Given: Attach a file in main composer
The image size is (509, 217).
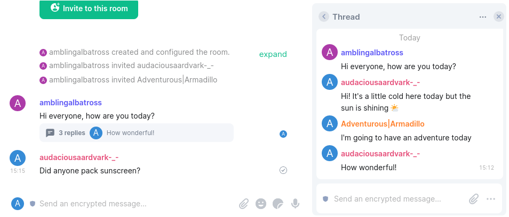Looking at the screenshot, I should (x=244, y=203).
